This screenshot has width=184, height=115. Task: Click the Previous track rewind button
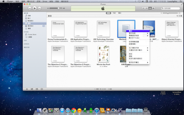[30, 8]
